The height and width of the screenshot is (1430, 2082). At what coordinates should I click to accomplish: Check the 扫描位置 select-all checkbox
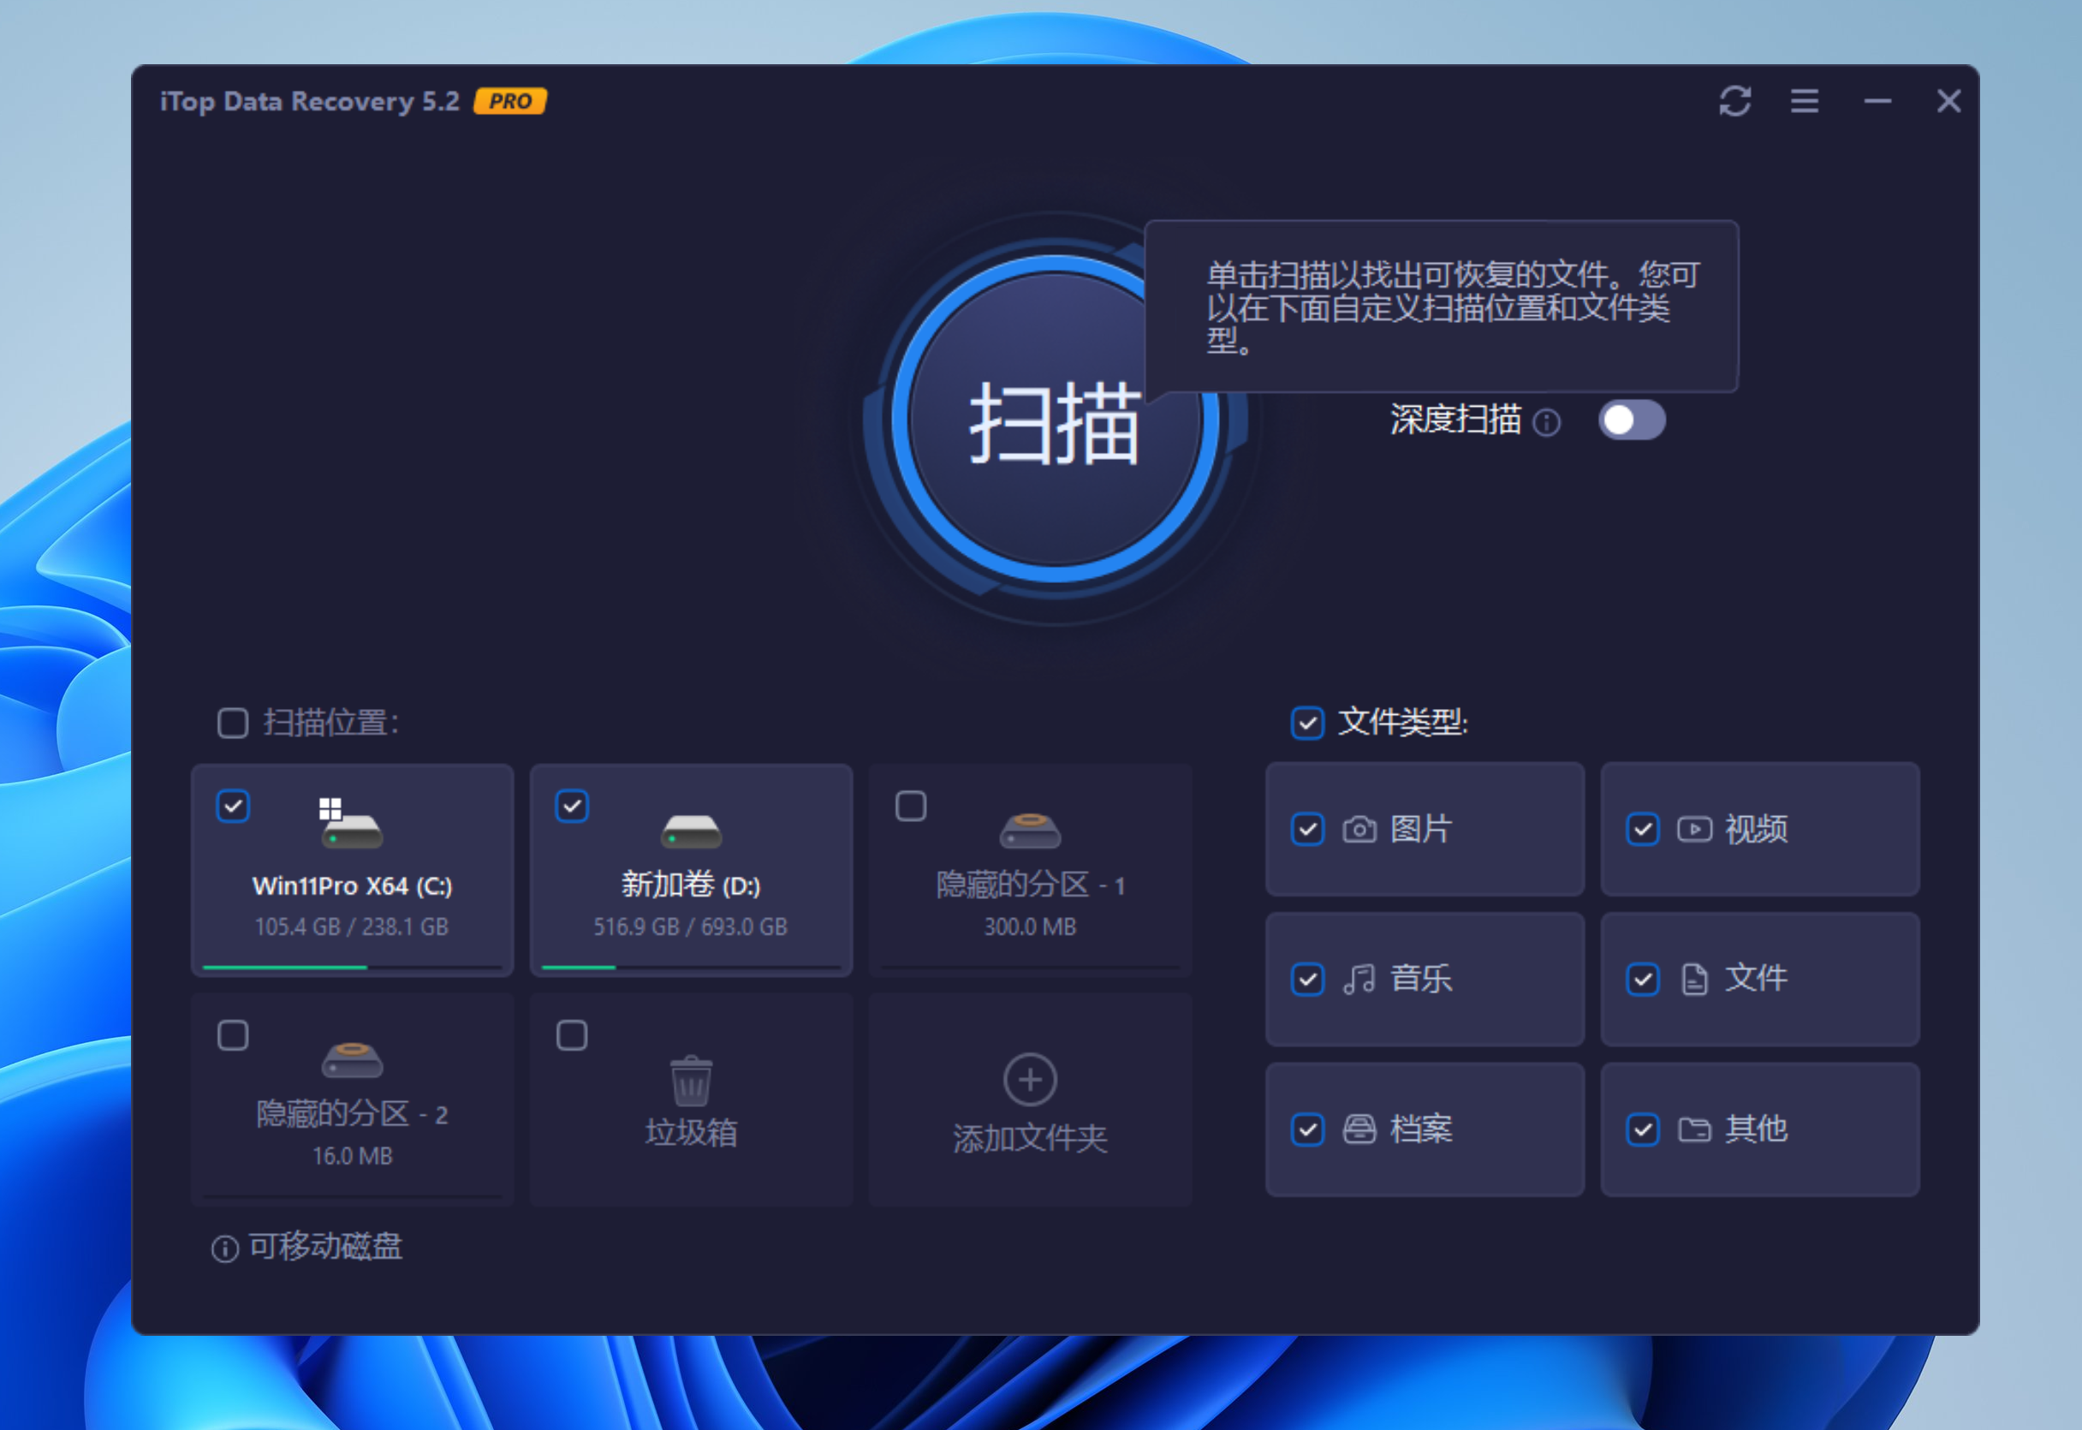click(x=233, y=722)
